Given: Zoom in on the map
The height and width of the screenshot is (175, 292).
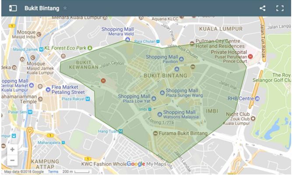Looking at the screenshot, I should 12,150.
